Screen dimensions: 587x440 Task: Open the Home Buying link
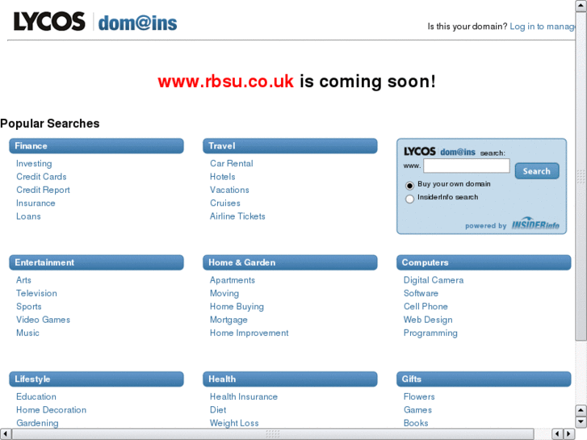point(237,307)
